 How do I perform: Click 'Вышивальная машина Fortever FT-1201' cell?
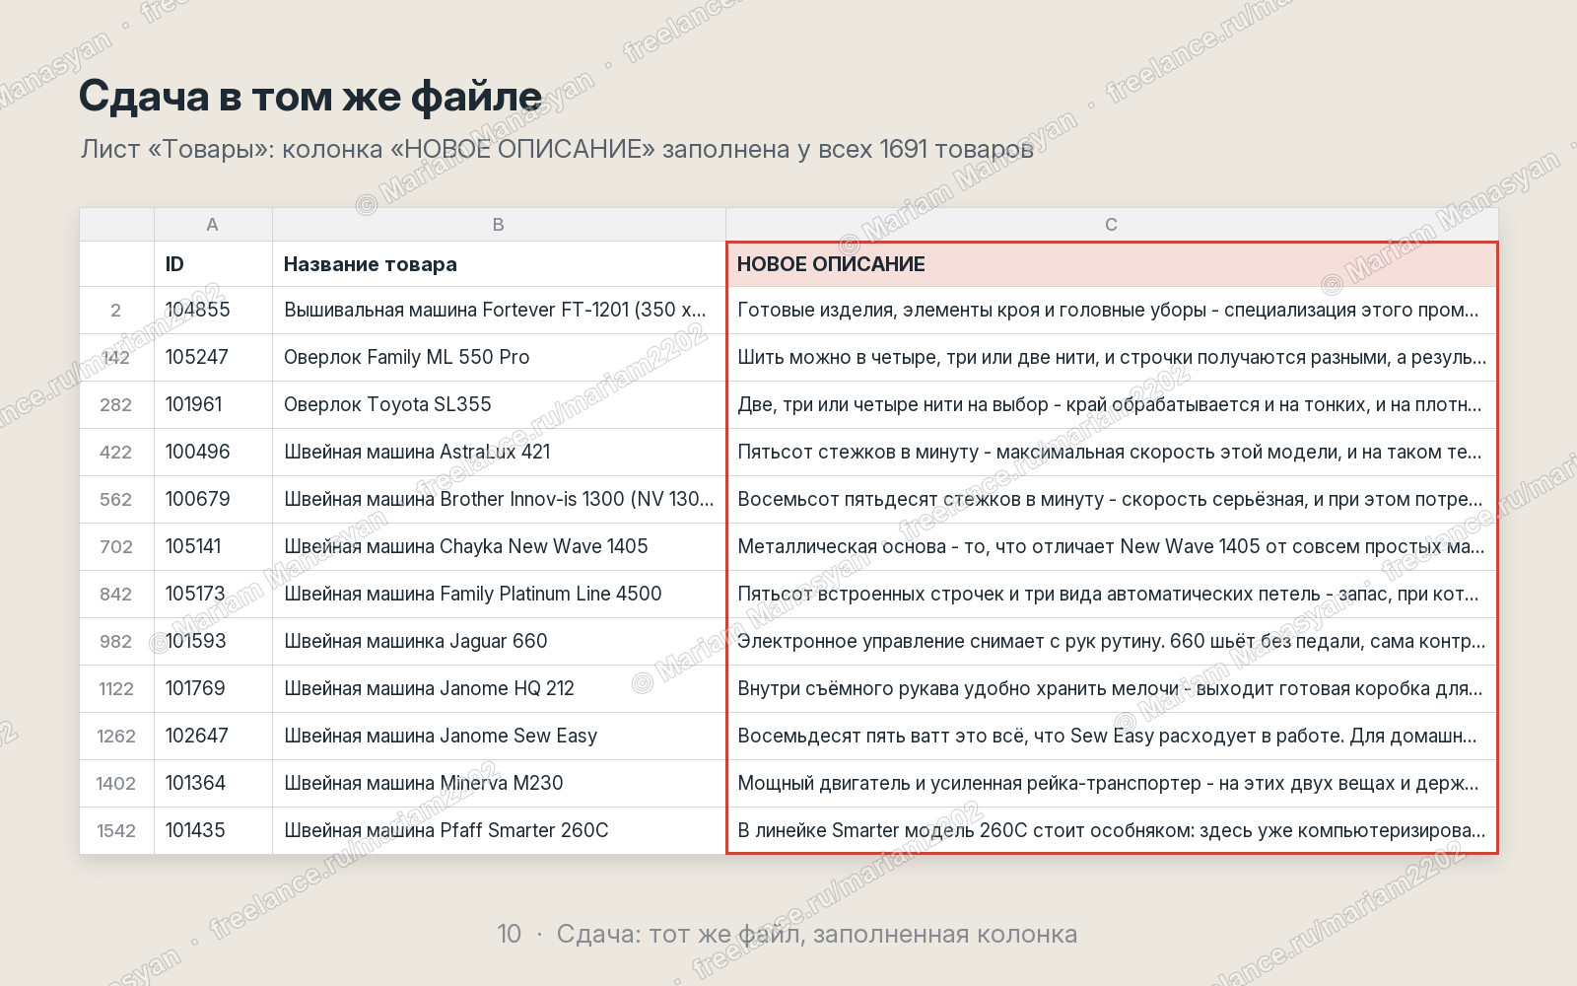pyautogui.click(x=499, y=311)
